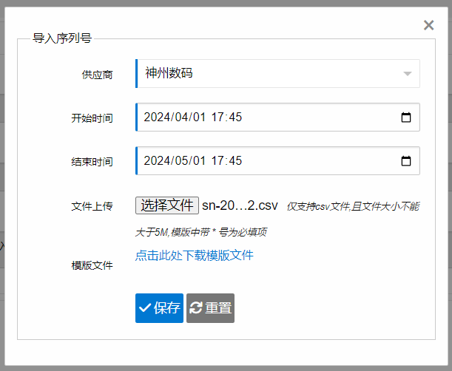The image size is (452, 371).
Task: Click the hint text 大于5M,模版中带 * 号为必填项
Action: [201, 232]
